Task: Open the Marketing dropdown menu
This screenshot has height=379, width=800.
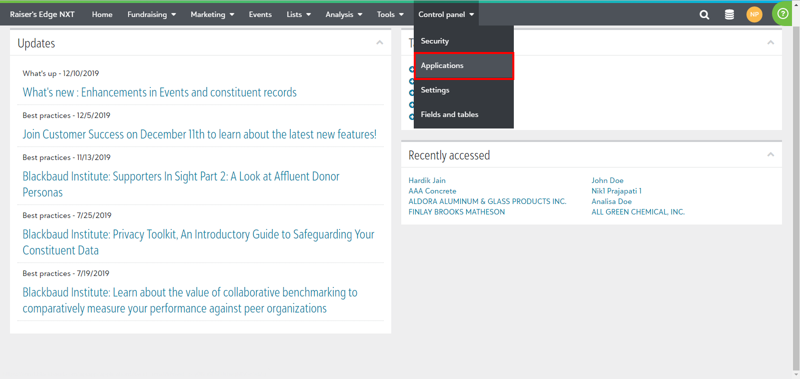Action: [212, 14]
